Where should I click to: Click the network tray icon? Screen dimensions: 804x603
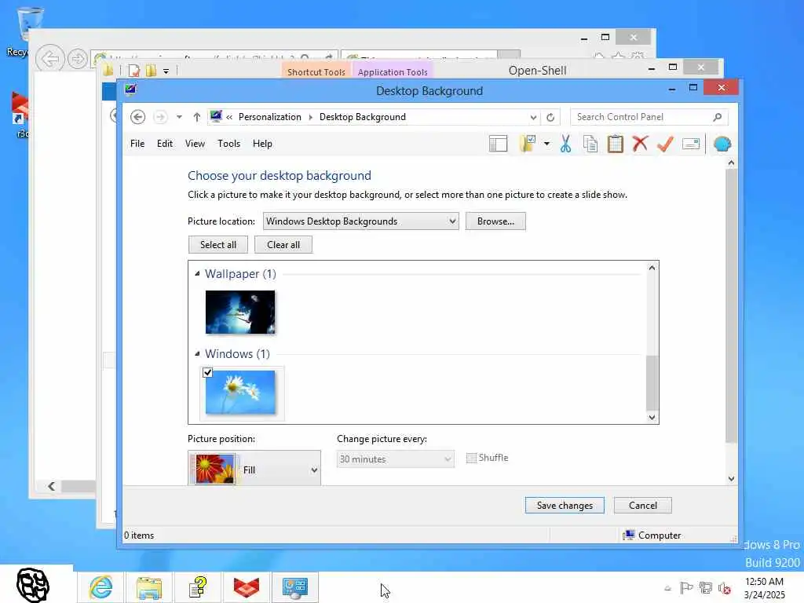tap(706, 588)
